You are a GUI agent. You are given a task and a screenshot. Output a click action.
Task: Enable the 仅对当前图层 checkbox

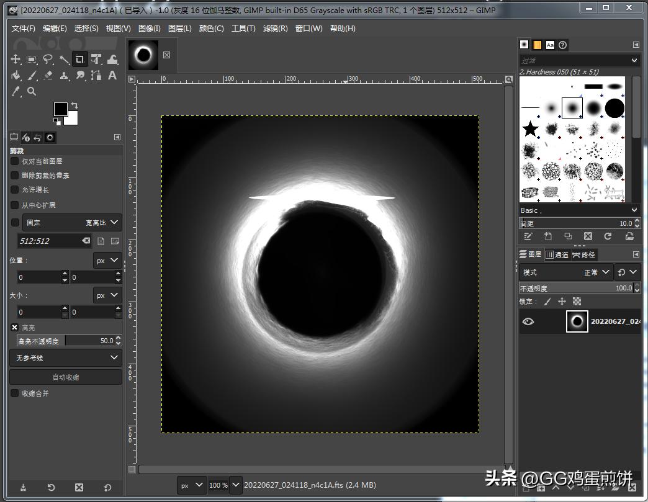click(15, 161)
